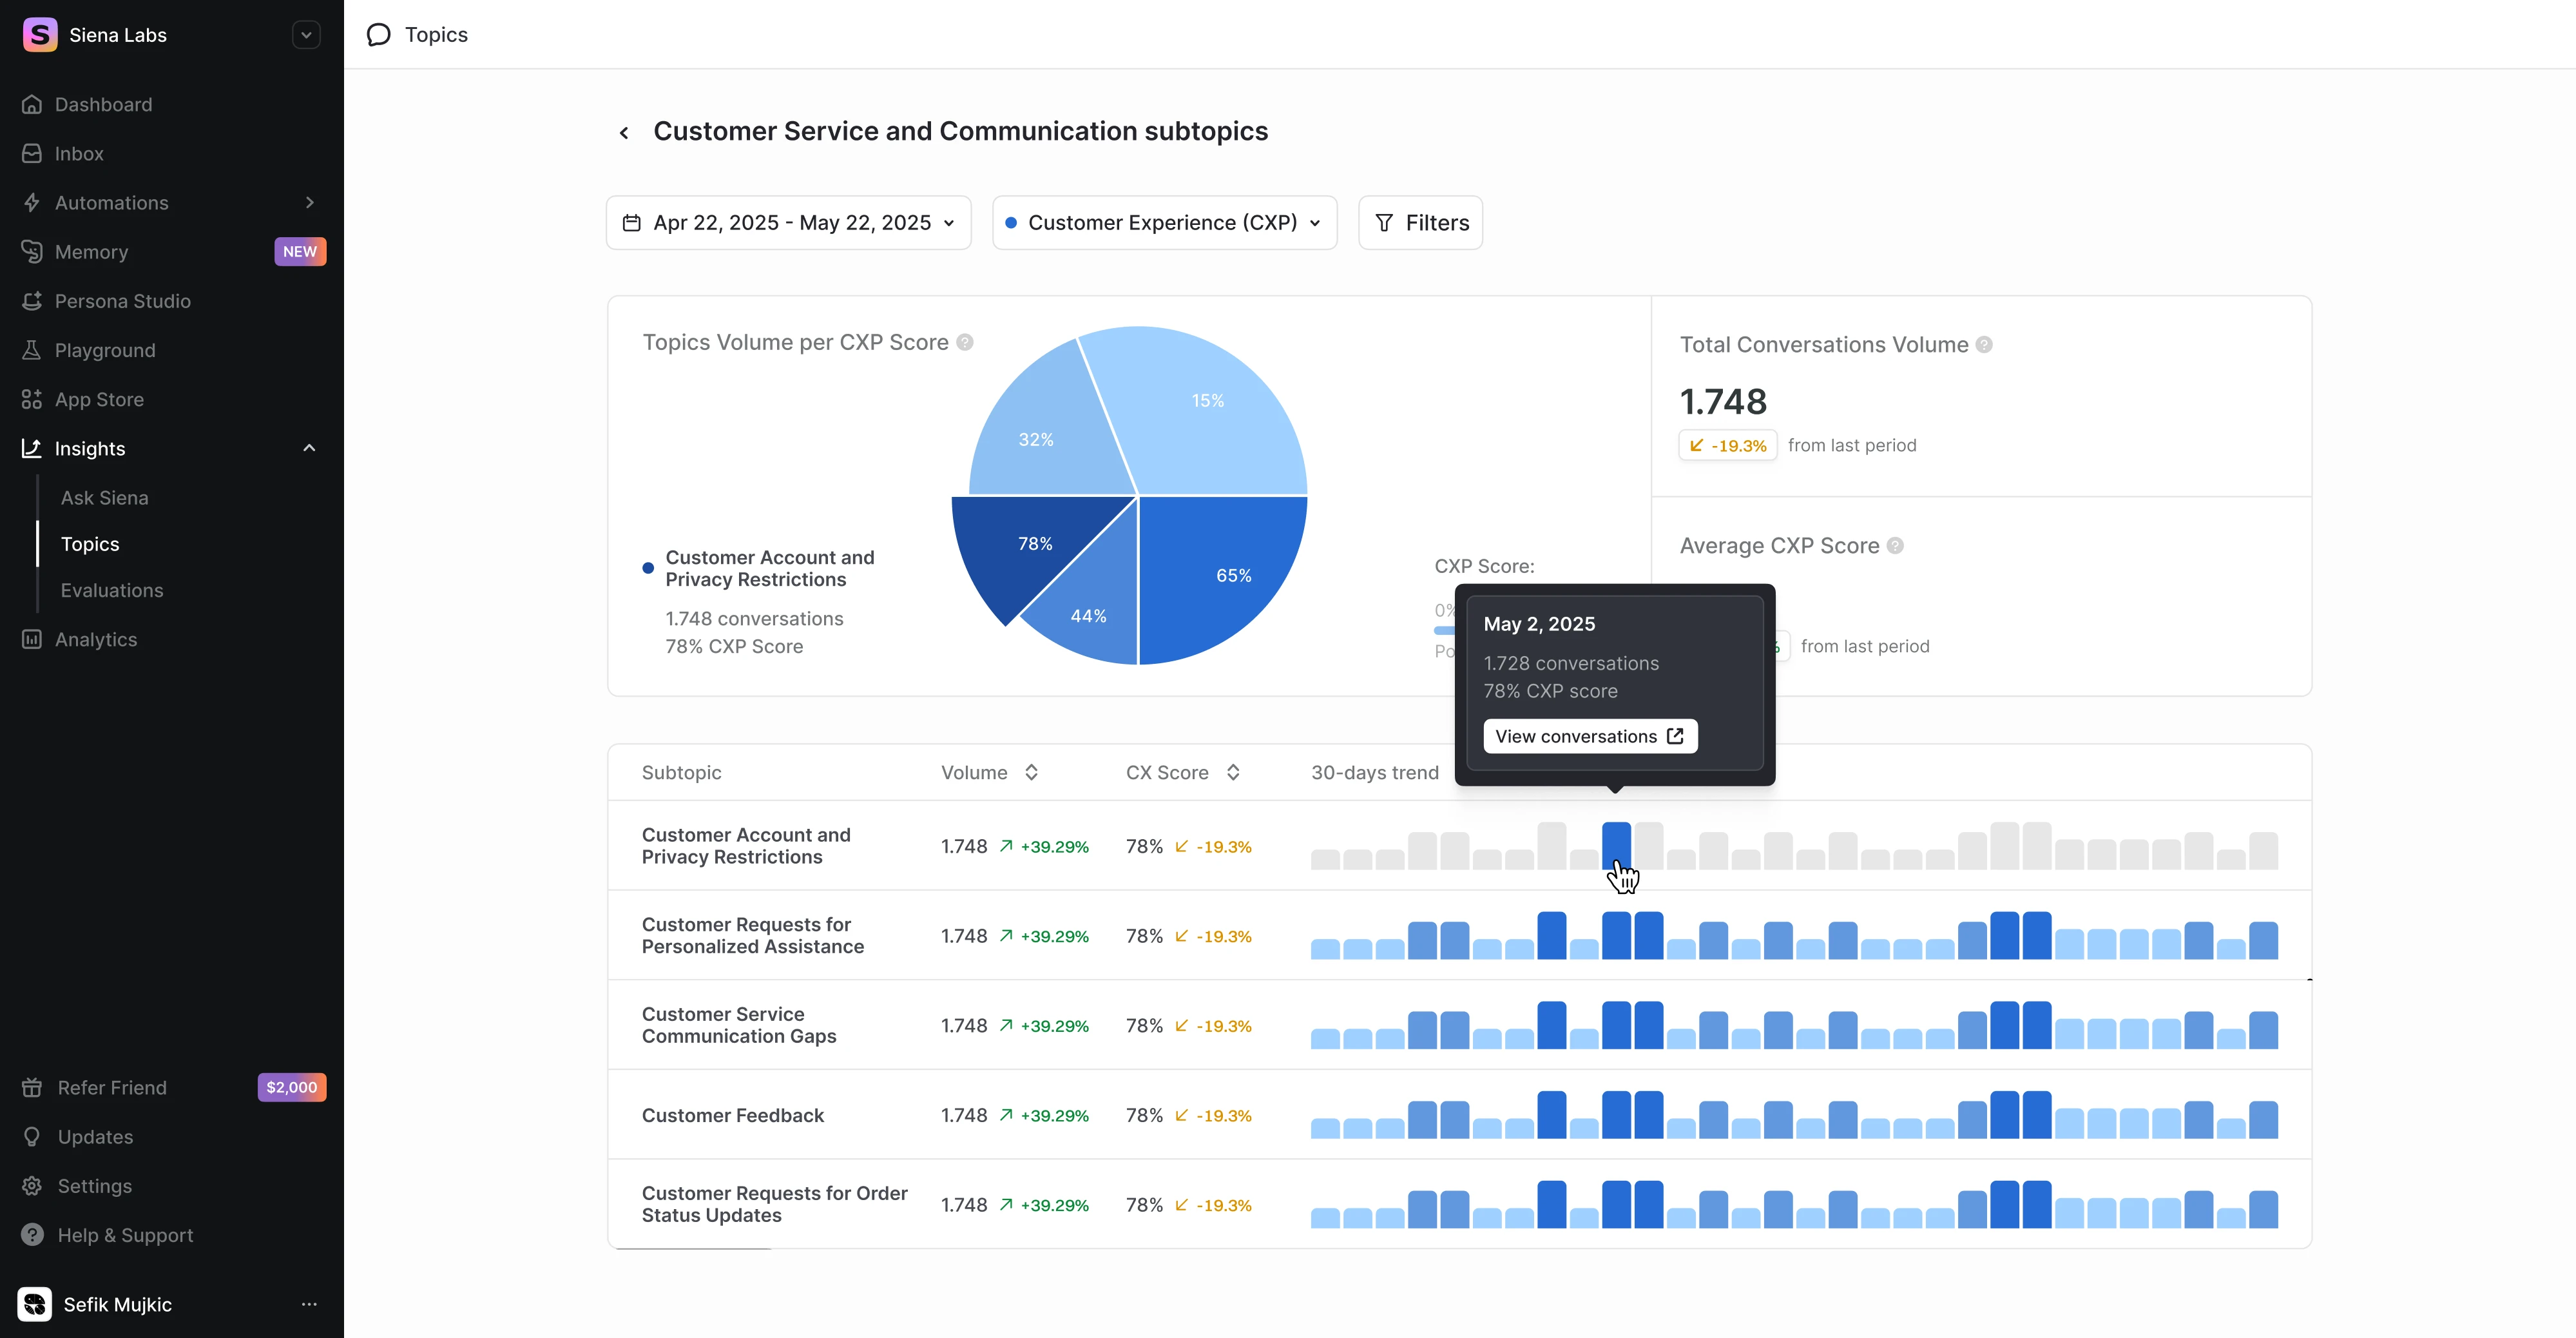Go to Ask Siena submenu item
This screenshot has height=1338, width=2576.
[x=104, y=497]
